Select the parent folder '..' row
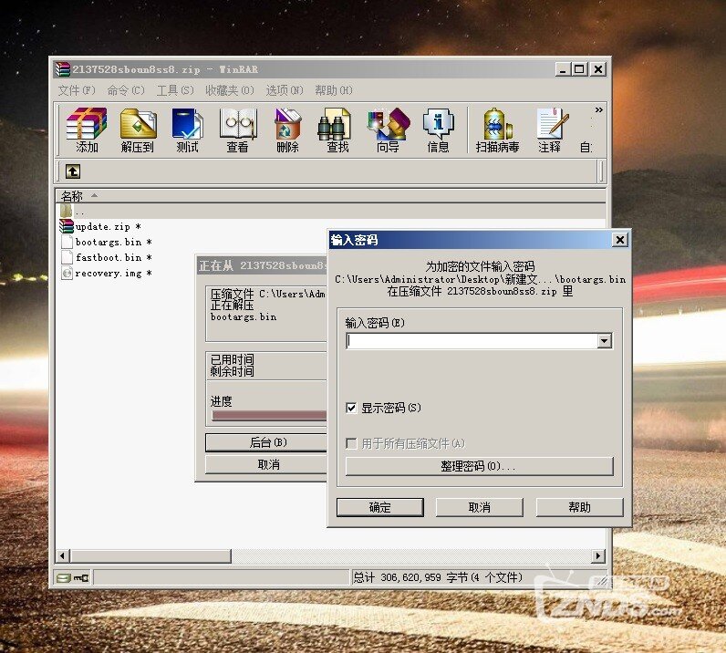 (330, 212)
